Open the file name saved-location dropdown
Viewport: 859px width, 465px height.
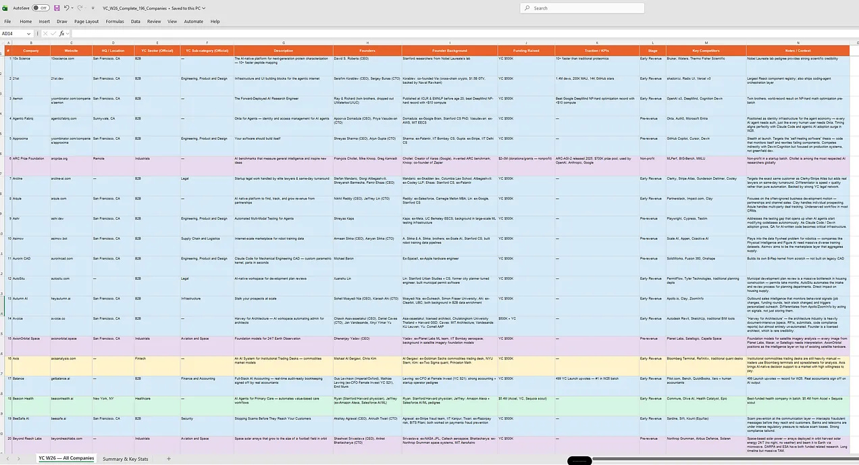point(204,8)
